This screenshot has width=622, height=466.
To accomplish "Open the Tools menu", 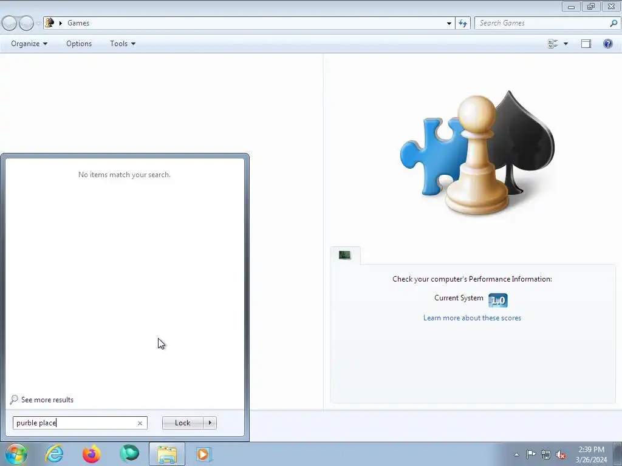I will point(123,44).
